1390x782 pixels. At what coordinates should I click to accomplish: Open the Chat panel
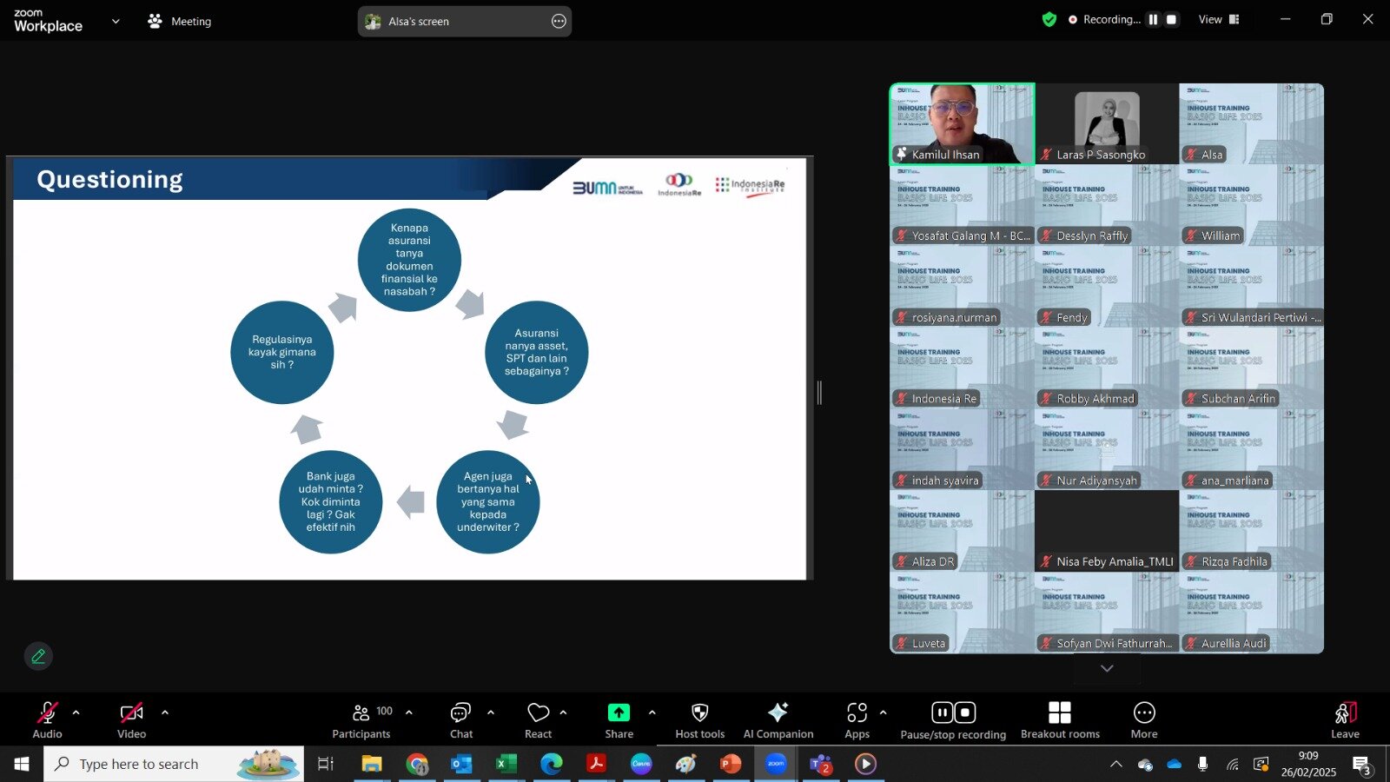pos(461,720)
